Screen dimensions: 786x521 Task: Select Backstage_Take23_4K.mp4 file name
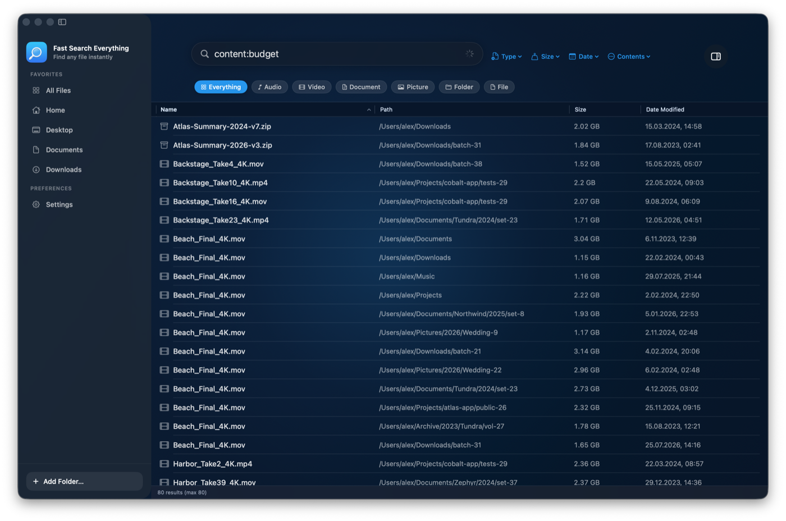coord(221,220)
